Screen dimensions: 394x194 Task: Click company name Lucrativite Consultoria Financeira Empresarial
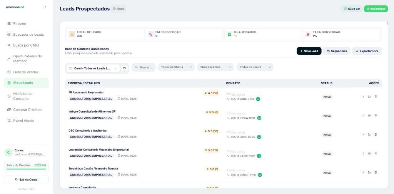pyautogui.click(x=98, y=149)
